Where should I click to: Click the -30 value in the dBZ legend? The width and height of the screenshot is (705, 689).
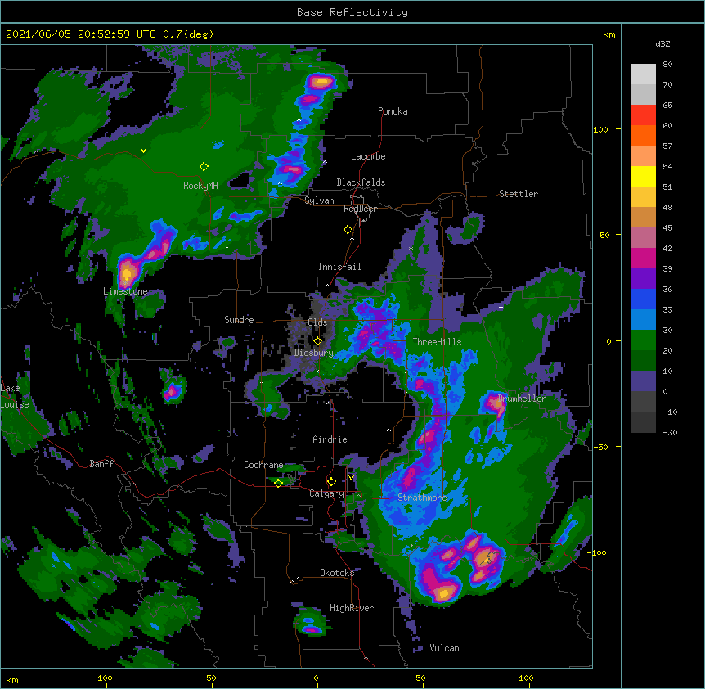click(670, 432)
